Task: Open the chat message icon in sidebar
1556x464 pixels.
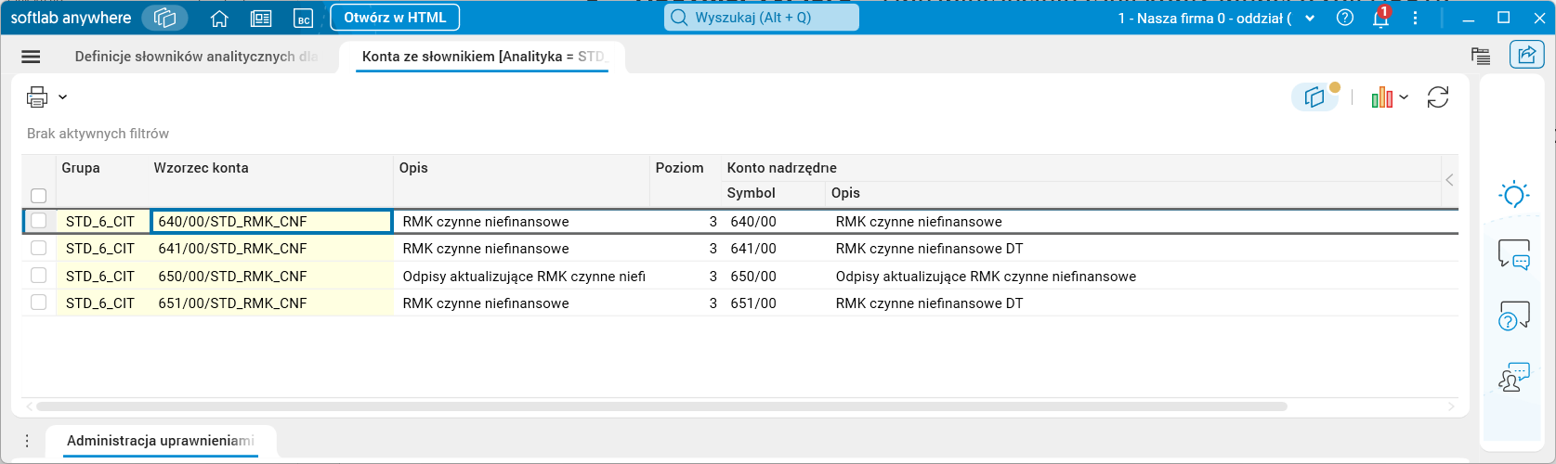Action: click(1514, 254)
